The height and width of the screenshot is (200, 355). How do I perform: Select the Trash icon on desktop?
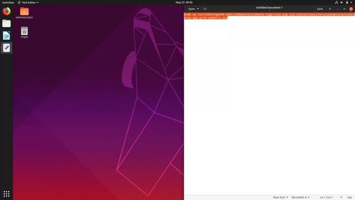[x=24, y=32]
